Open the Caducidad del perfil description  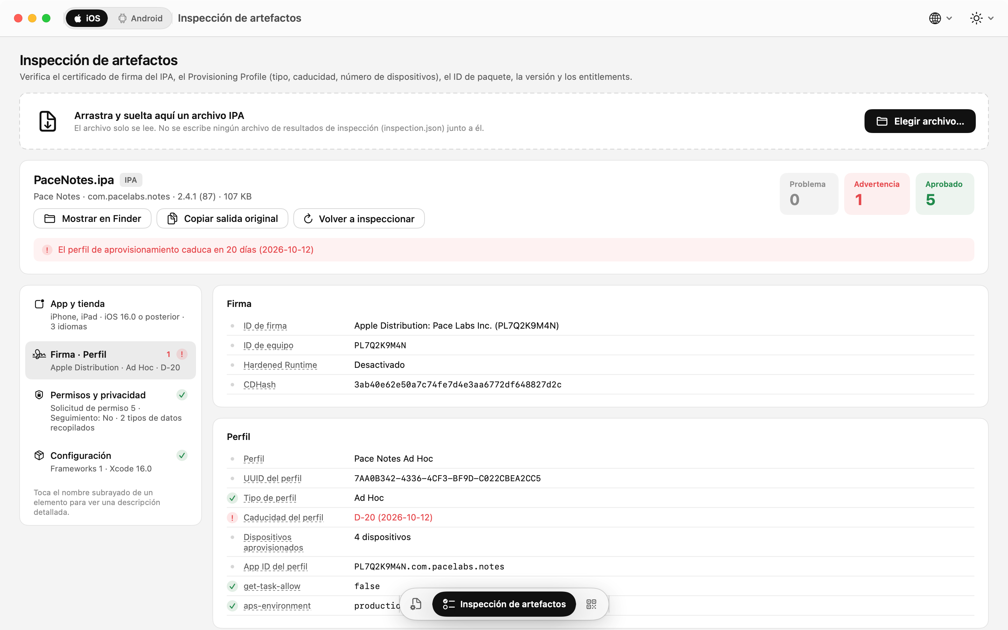(x=283, y=518)
